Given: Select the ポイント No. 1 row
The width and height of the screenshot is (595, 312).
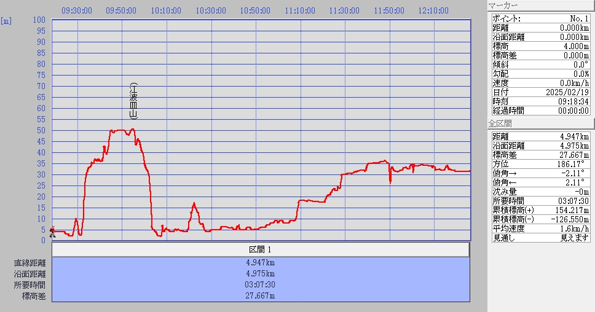Looking at the screenshot, I should (540, 18).
